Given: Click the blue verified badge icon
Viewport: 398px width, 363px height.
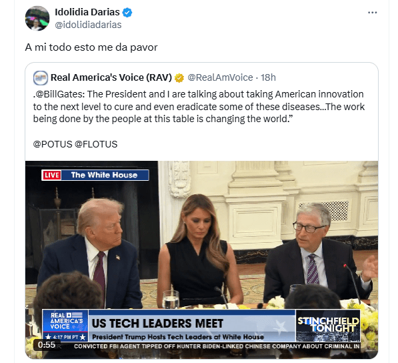Looking at the screenshot, I should point(127,12).
